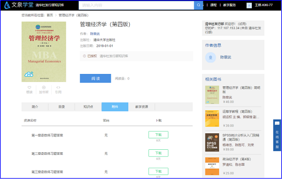Switch to the 教学资源 tab
Image resolution: width=282 pixels, height=179 pixels.
[141, 107]
